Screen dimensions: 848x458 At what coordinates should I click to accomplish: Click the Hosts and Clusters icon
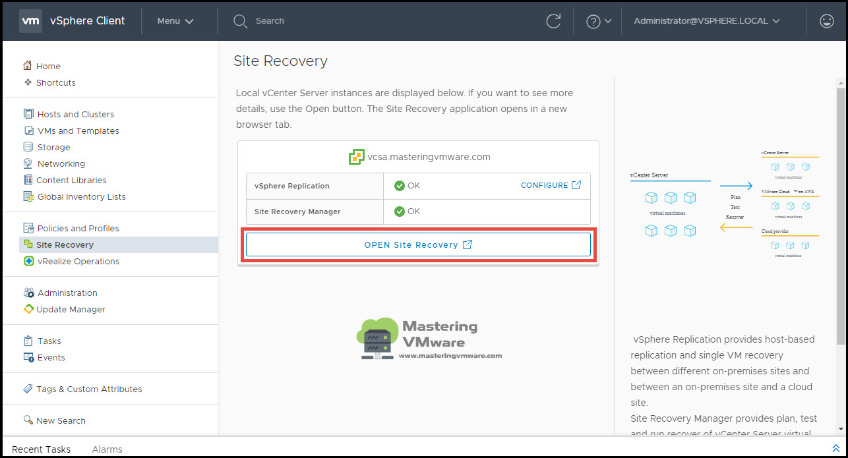tap(28, 114)
